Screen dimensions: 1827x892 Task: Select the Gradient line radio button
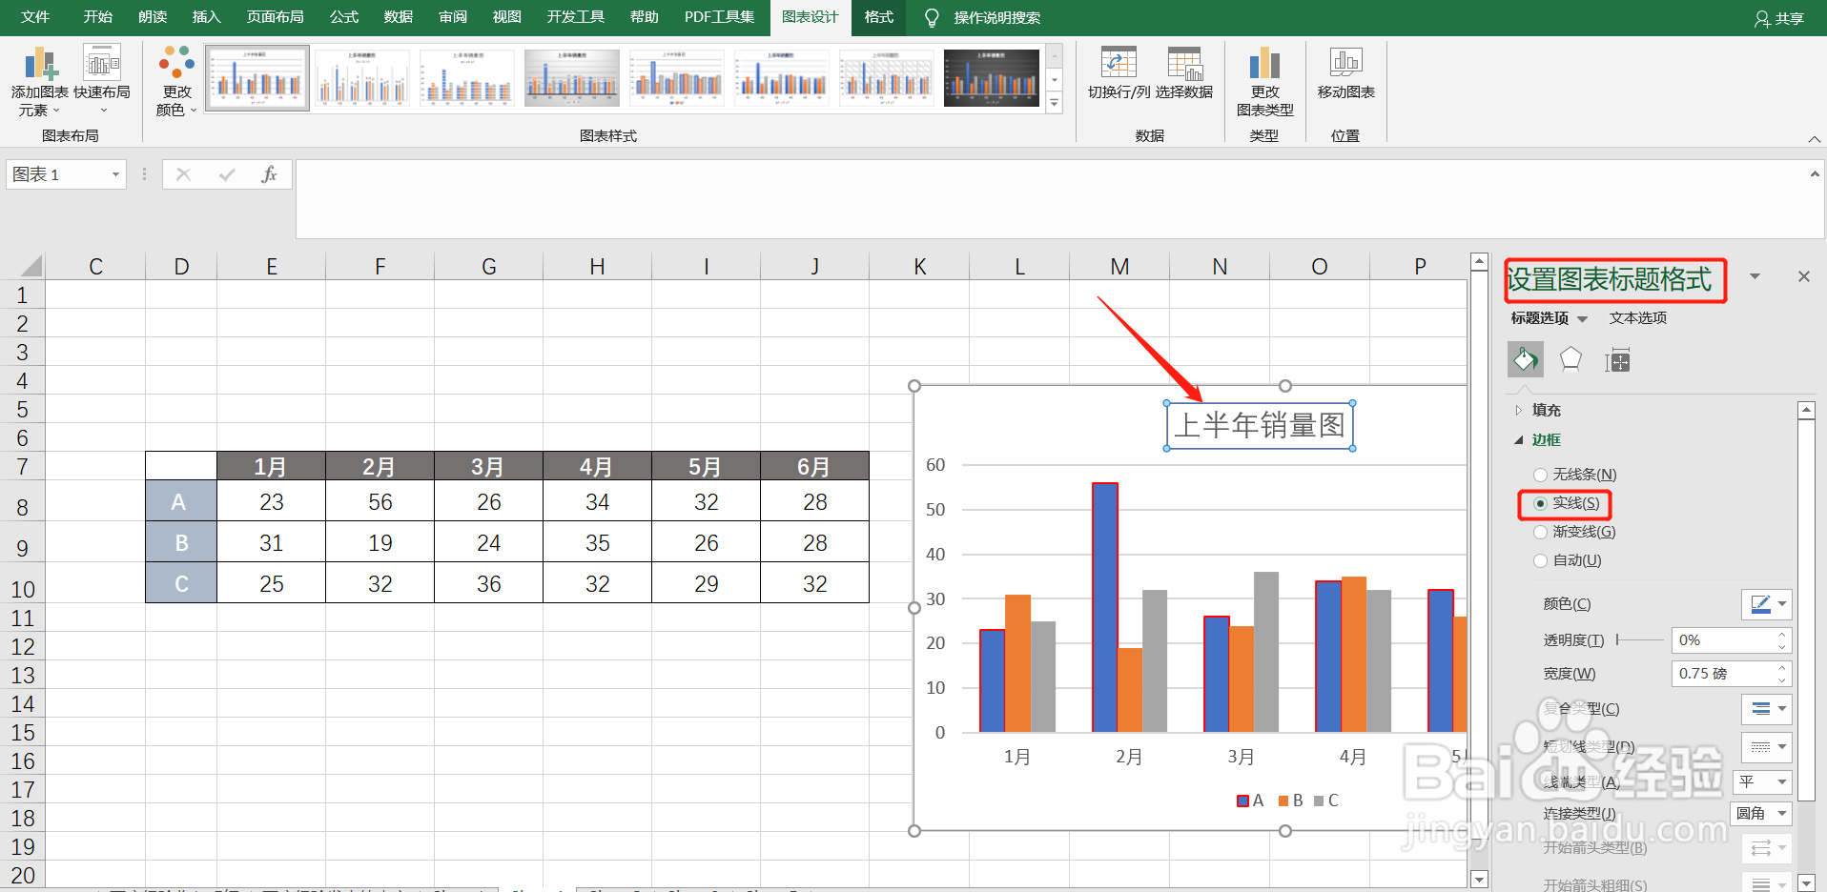(x=1540, y=532)
